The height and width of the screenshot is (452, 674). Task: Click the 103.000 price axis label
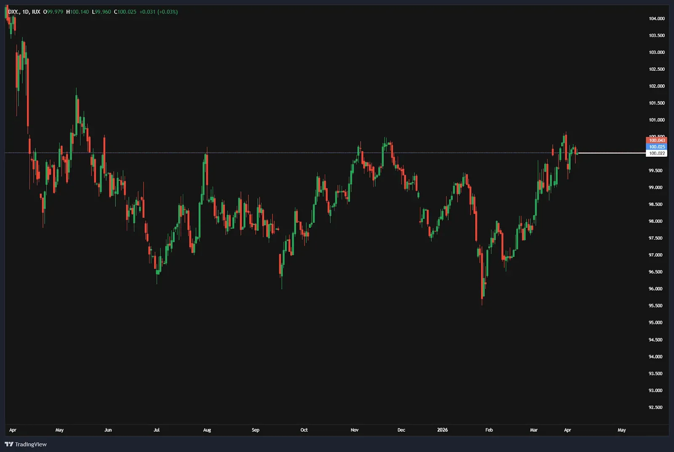pos(657,52)
